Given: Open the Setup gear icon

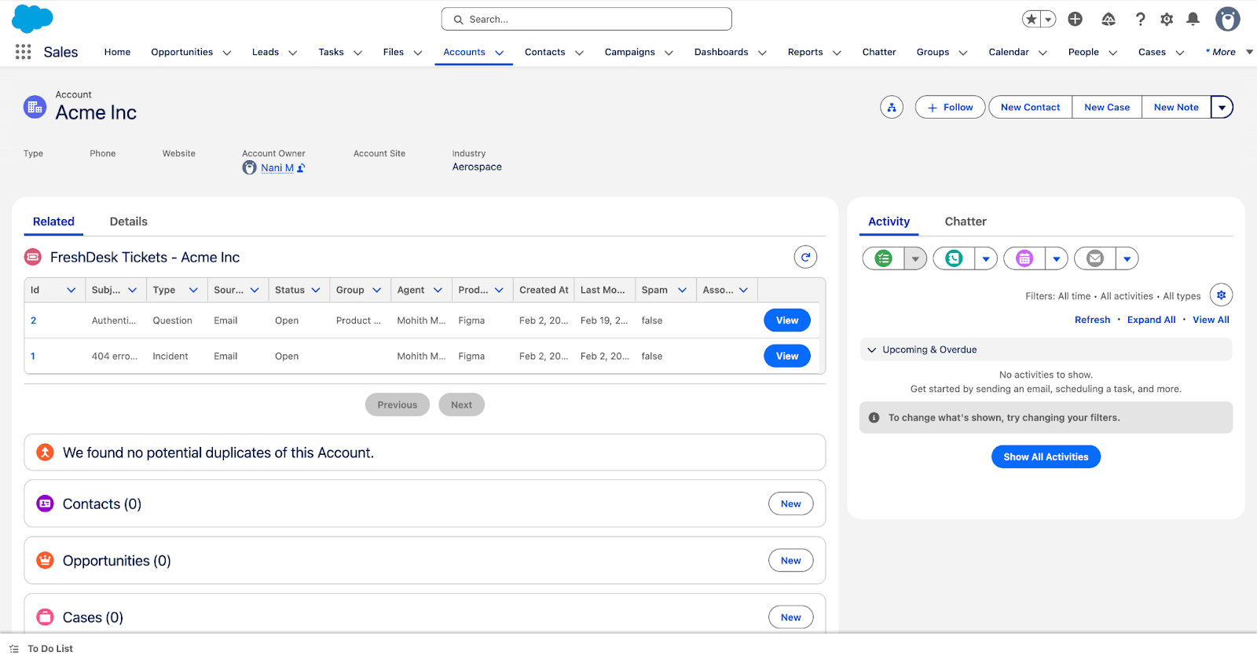Looking at the screenshot, I should pos(1167,19).
